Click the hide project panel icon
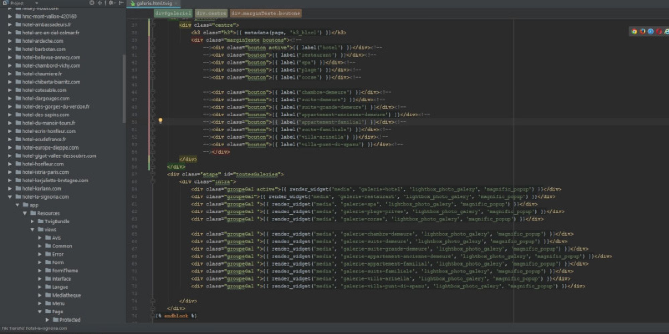This screenshot has height=334, width=669. tap(121, 3)
